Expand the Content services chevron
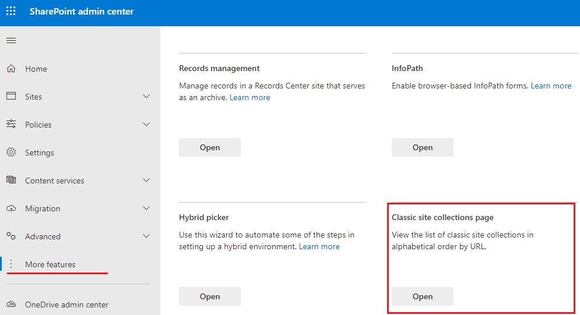The image size is (580, 315). click(x=146, y=180)
